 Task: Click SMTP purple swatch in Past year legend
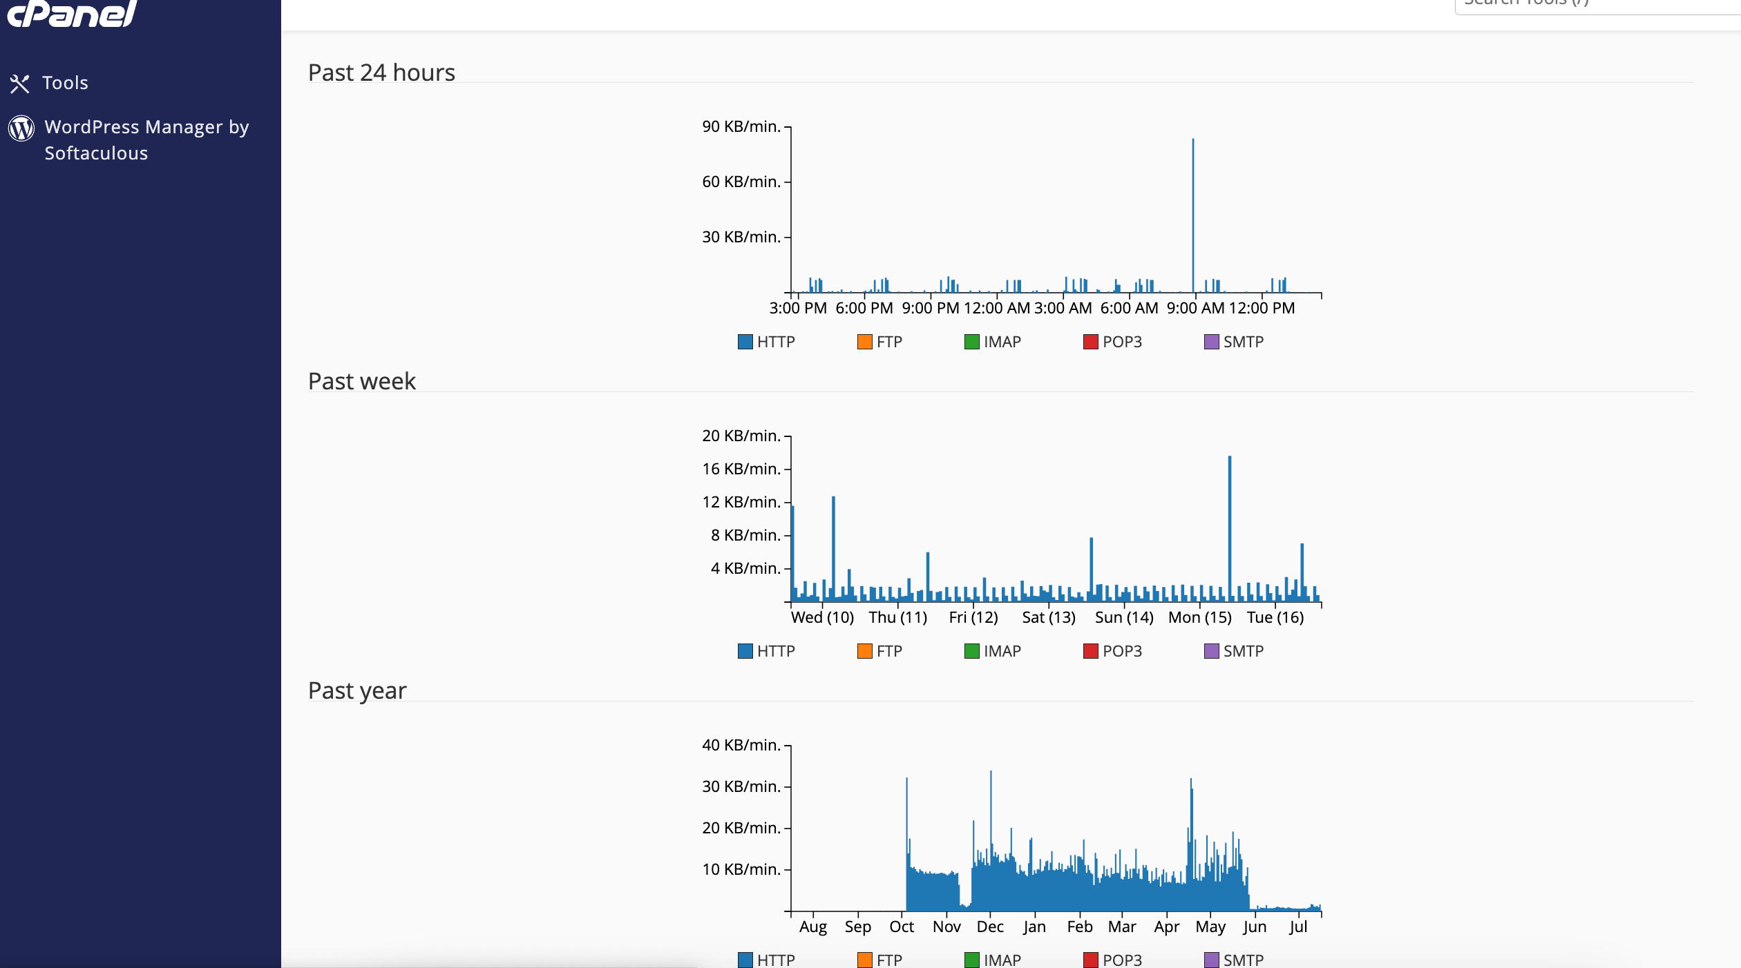click(x=1212, y=960)
